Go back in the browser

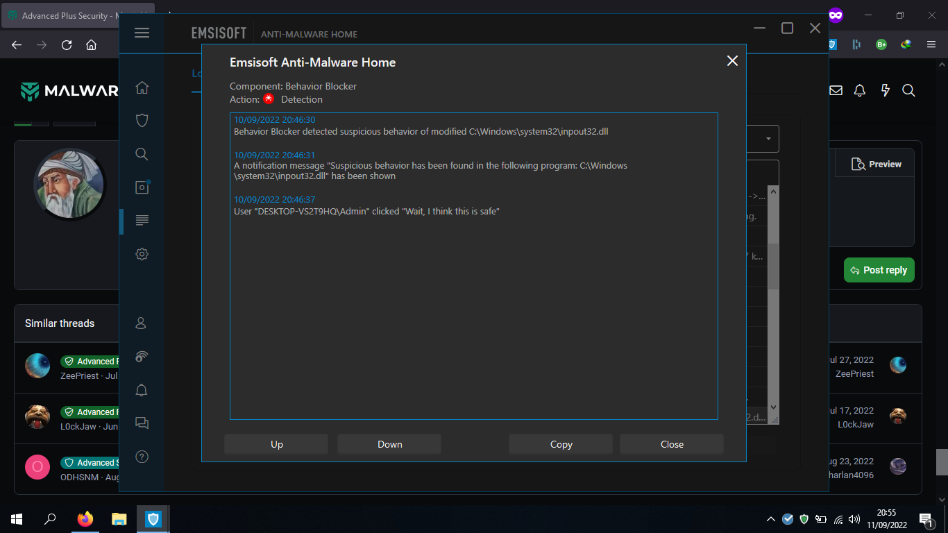[x=17, y=44]
